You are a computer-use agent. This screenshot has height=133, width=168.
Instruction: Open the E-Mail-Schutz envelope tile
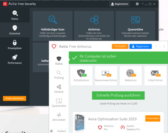tap(155, 76)
